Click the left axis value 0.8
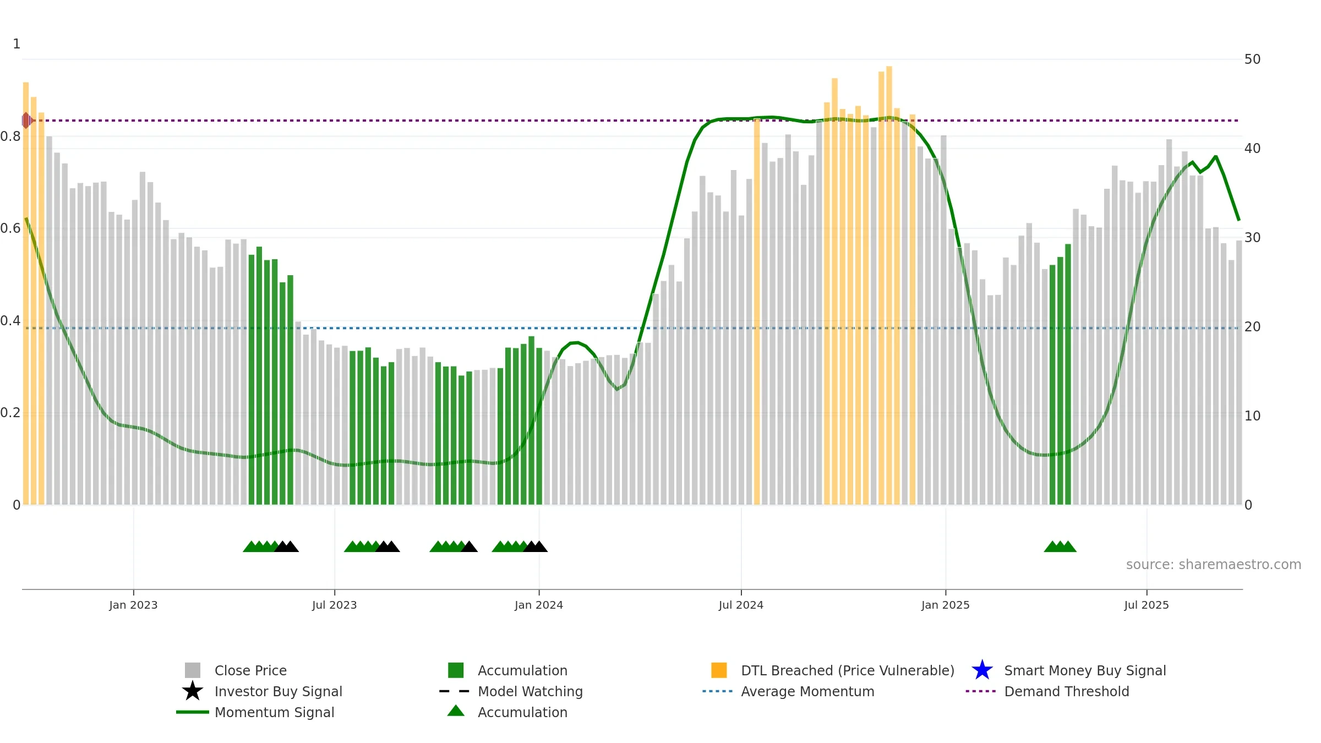The width and height of the screenshot is (1321, 743). point(10,136)
